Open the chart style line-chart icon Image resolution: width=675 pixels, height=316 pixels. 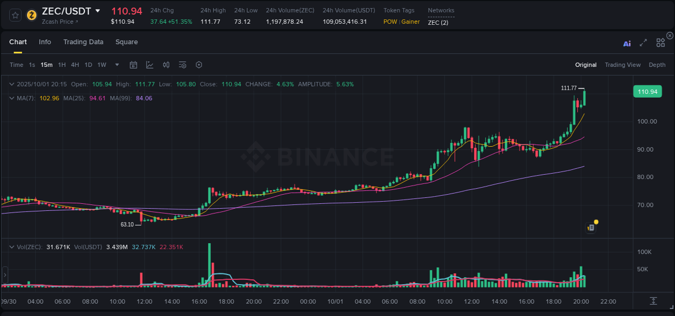(150, 65)
